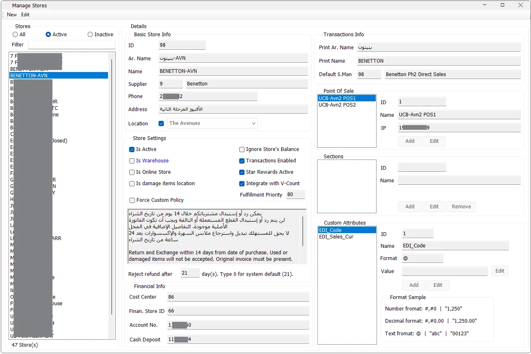Select UCB-Avn2 POS1 in the Point Of Sale list
Image resolution: width=531 pixels, height=354 pixels.
point(346,98)
